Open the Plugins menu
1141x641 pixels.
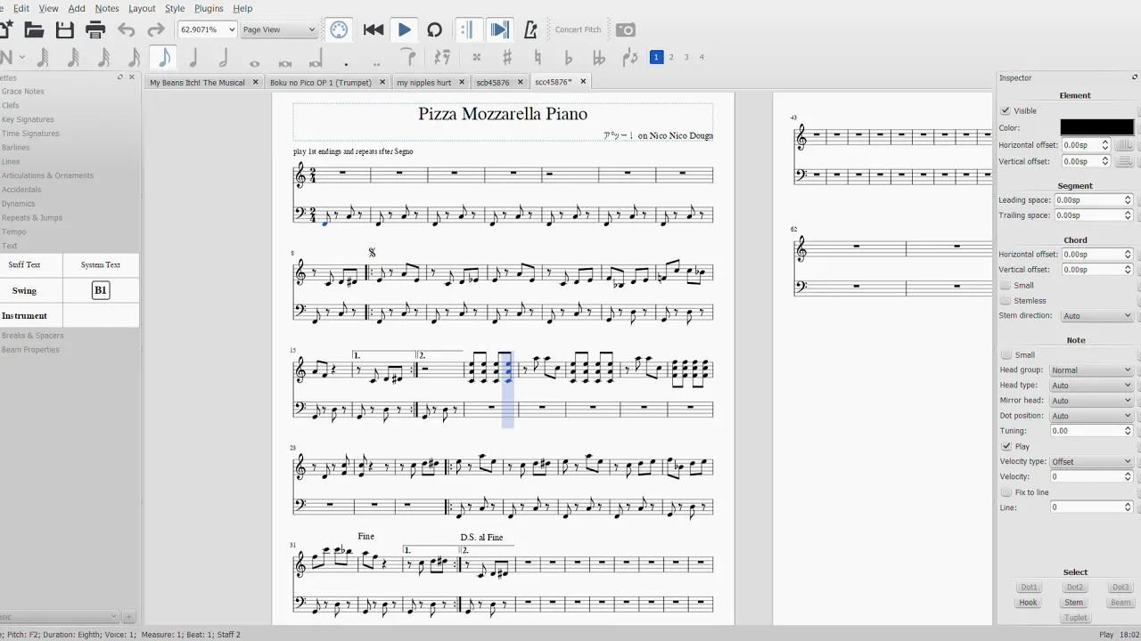pos(209,8)
